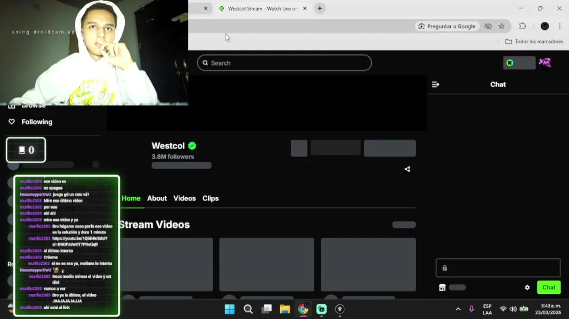Collapse the chat panel with arrow icon
Screen dimensions: 569x319
click(435, 84)
